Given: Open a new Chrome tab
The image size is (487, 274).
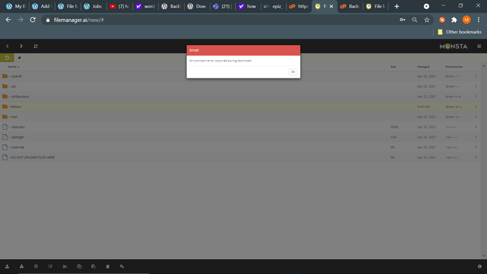Looking at the screenshot, I should coord(397,6).
